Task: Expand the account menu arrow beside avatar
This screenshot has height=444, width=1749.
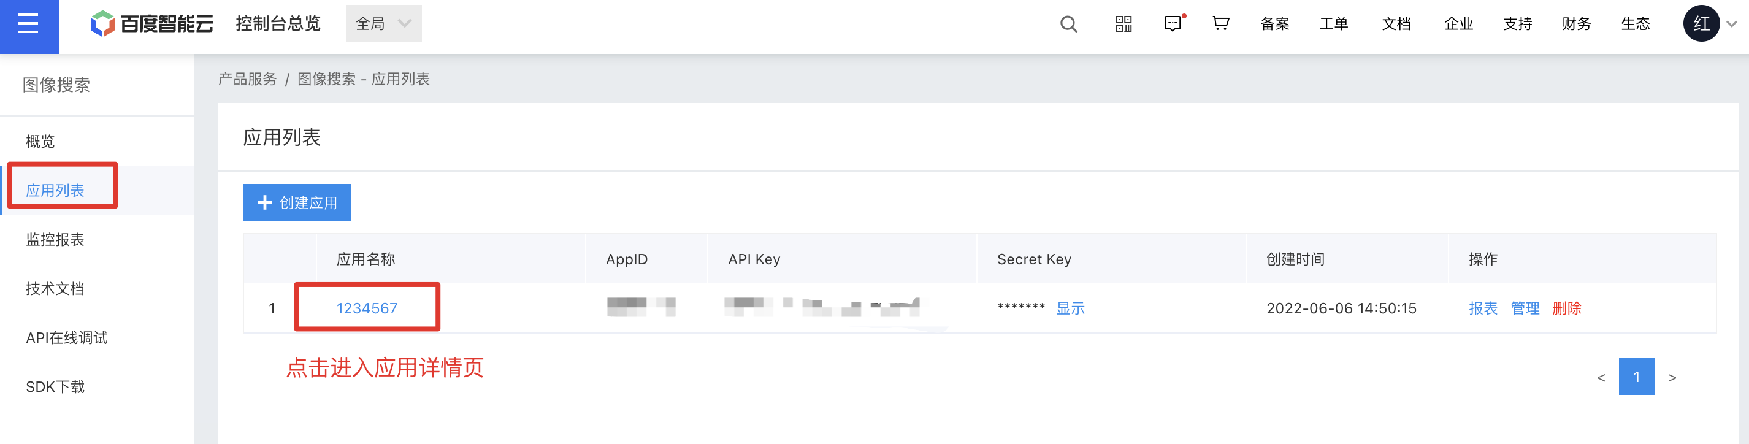Action: [x=1732, y=24]
